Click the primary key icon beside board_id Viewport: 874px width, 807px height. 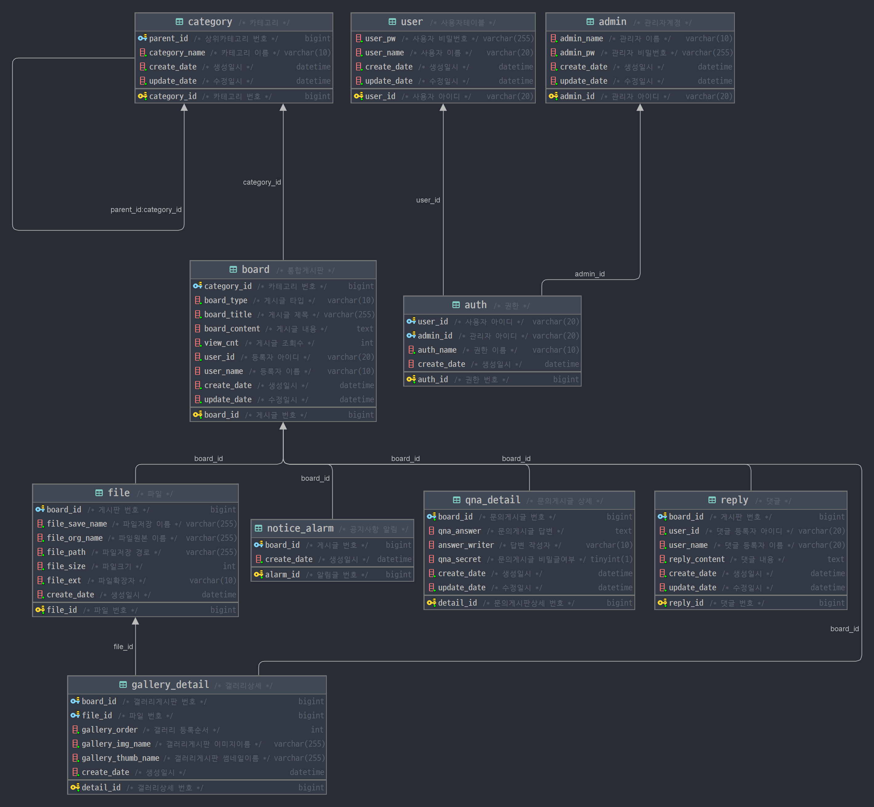click(197, 414)
